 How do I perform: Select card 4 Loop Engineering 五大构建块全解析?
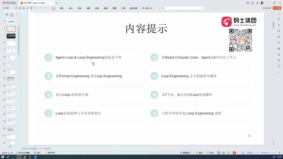tap(199, 76)
